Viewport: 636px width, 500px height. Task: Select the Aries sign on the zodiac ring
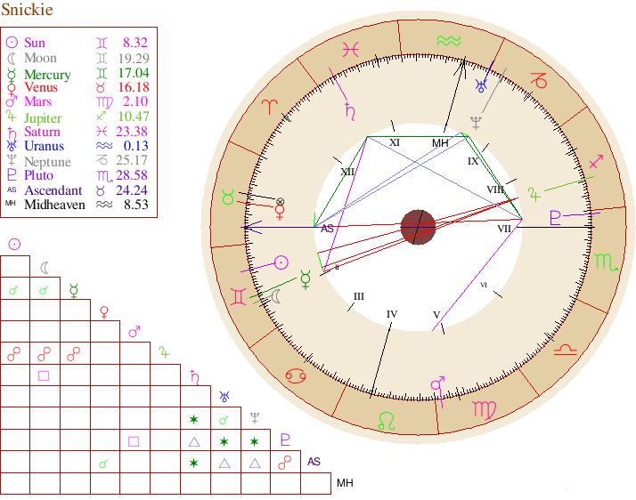[x=270, y=107]
